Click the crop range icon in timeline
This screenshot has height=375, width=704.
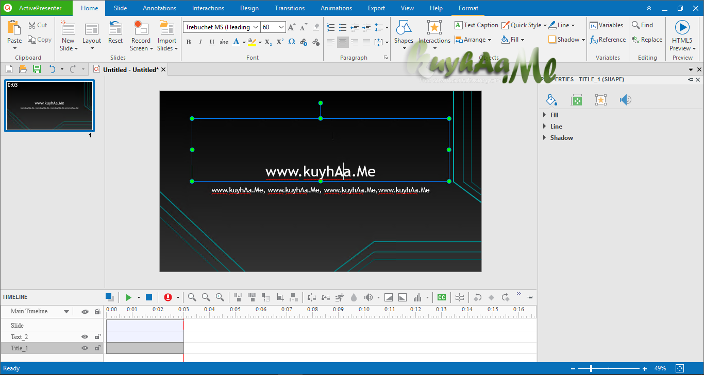click(280, 297)
